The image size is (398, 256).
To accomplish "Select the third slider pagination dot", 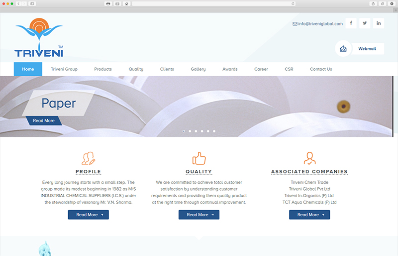I will click(x=196, y=131).
